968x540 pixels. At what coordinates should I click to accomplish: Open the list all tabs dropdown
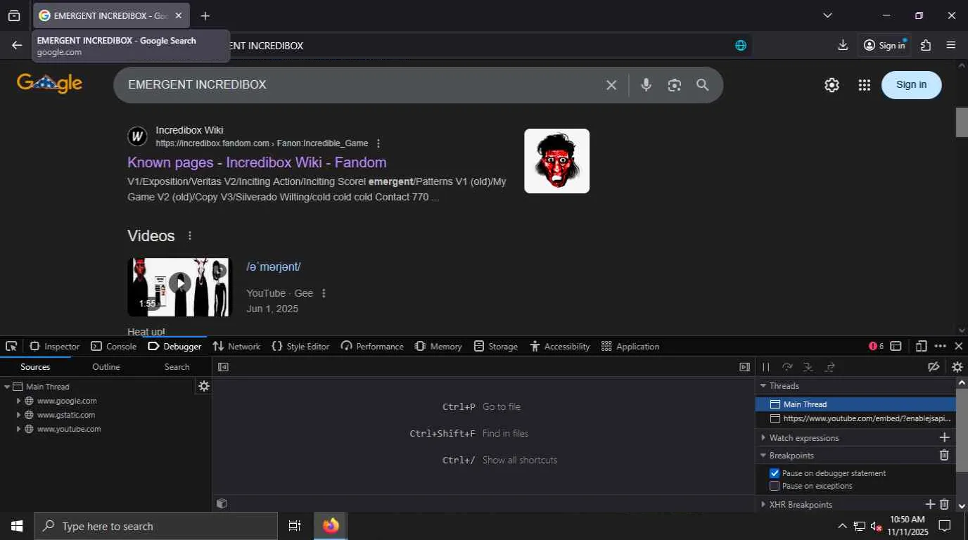[x=827, y=15]
